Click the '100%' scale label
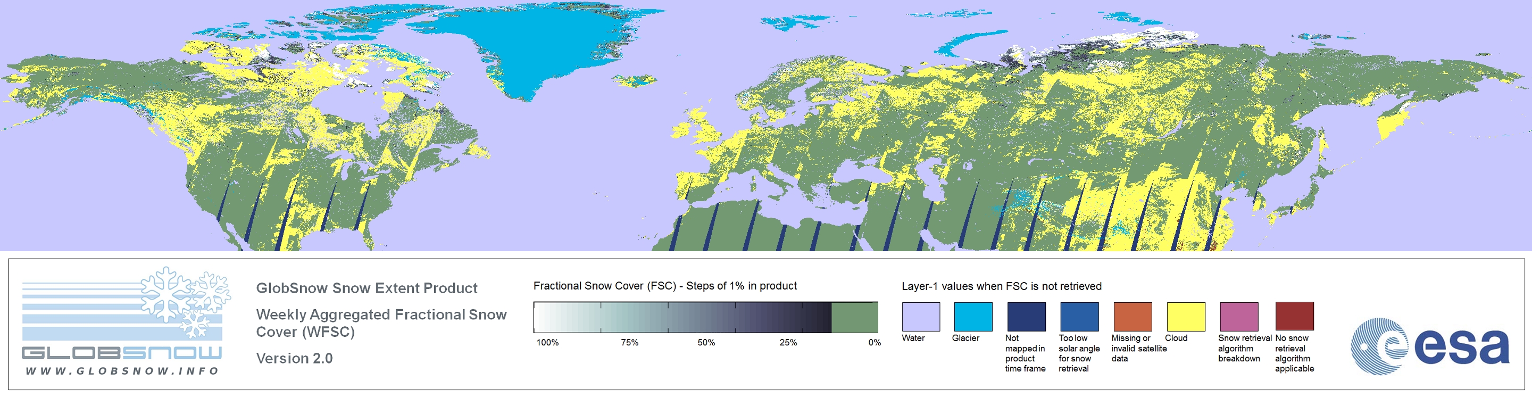 (x=547, y=342)
